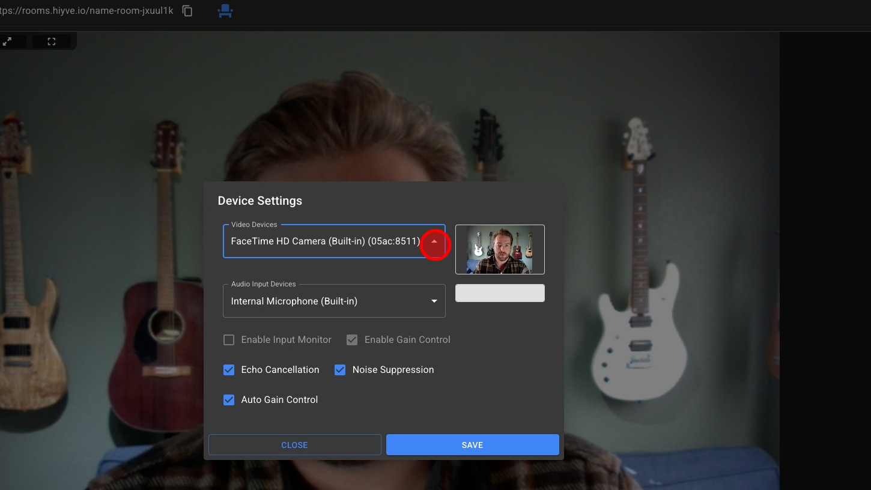
Task: Click the camera preview thumbnail
Action: [500, 249]
